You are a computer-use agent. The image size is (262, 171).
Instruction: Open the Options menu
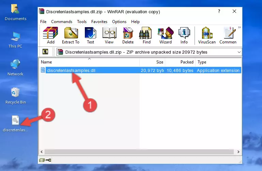point(119,22)
